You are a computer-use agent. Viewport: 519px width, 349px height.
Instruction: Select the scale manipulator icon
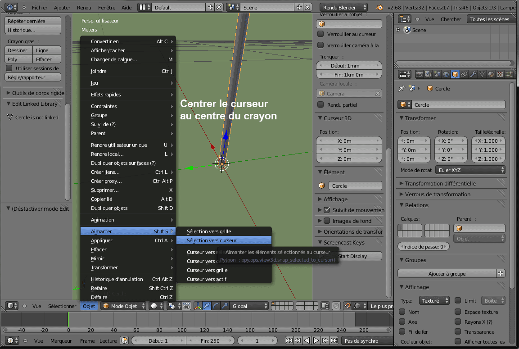pyautogui.click(x=225, y=306)
